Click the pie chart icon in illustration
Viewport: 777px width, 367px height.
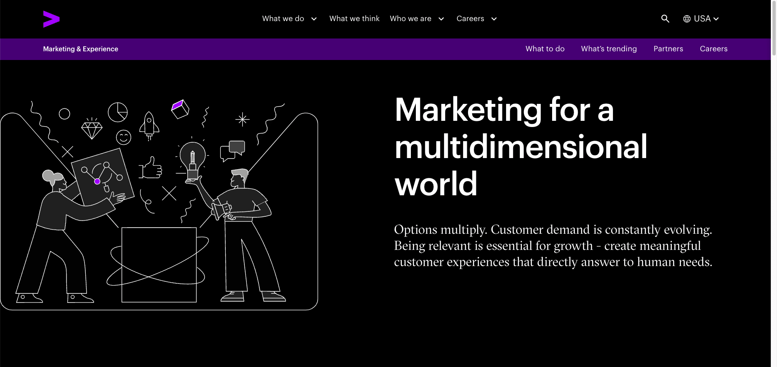[x=118, y=112]
